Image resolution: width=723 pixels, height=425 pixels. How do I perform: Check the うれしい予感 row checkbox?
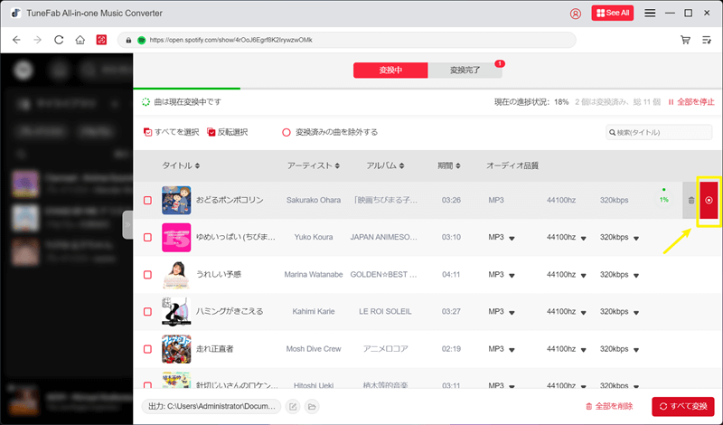[147, 275]
